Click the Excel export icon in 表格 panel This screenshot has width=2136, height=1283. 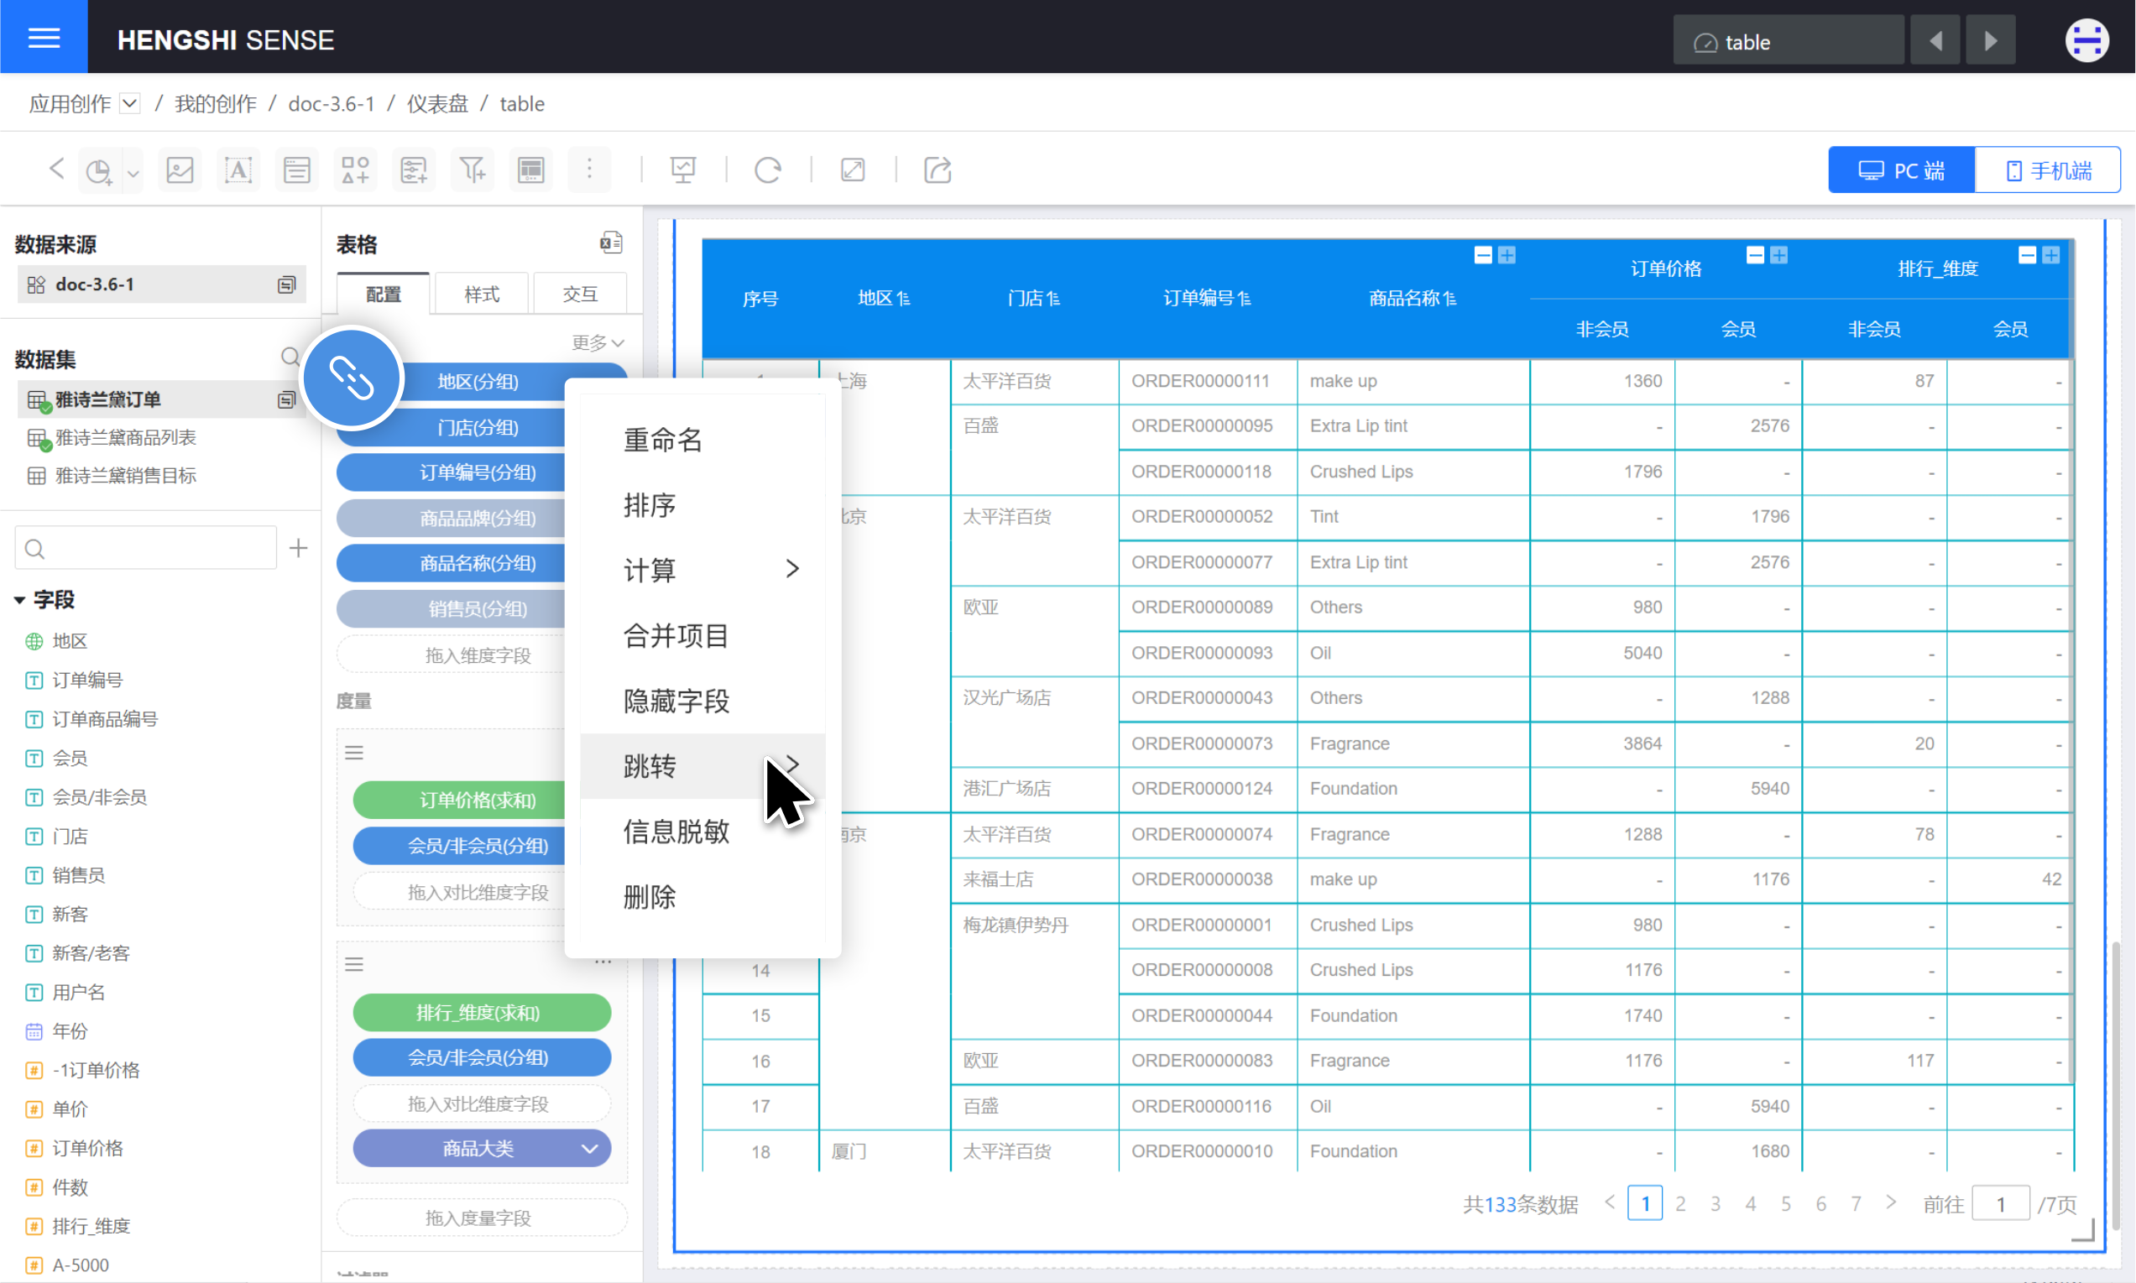point(610,243)
